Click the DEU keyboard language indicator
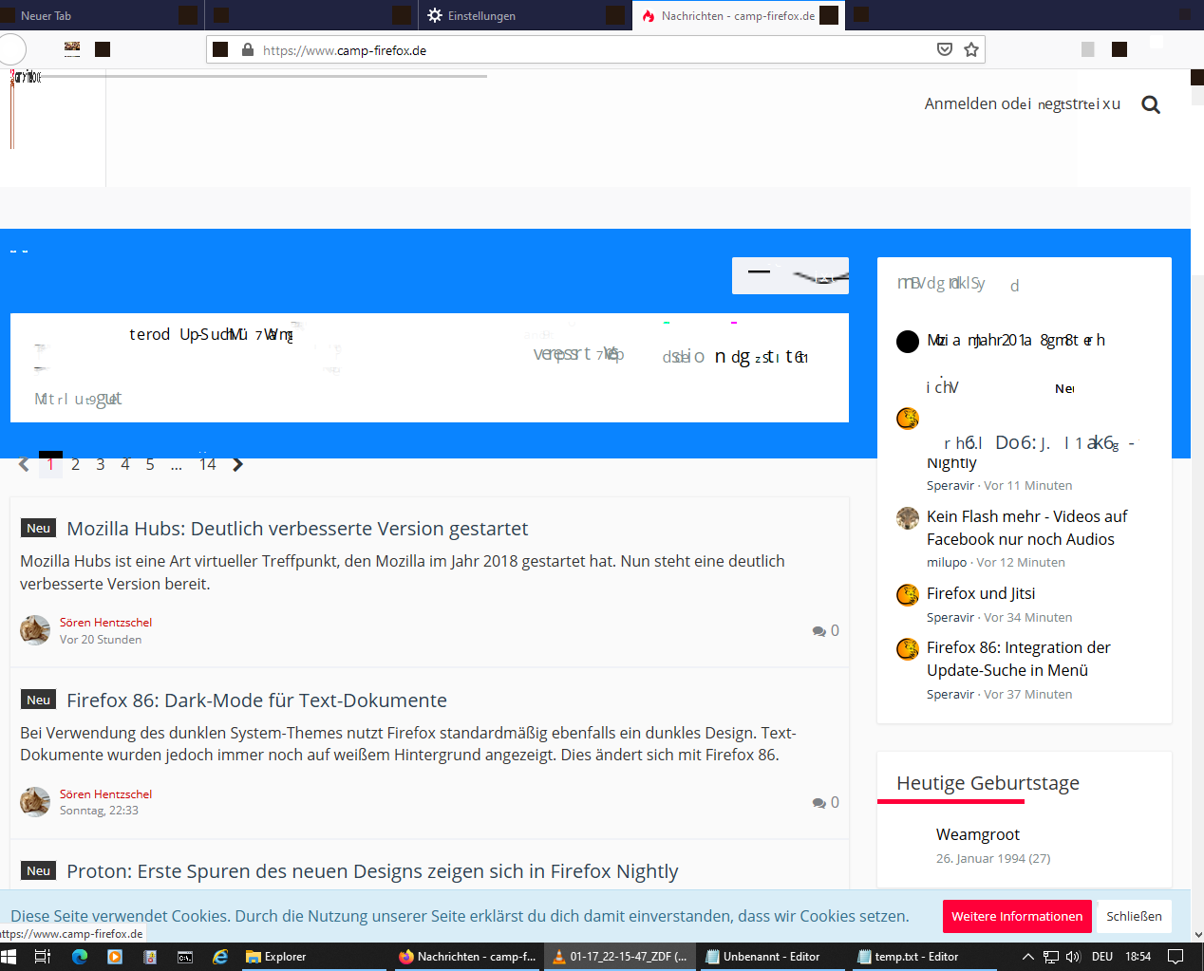 coord(1102,957)
